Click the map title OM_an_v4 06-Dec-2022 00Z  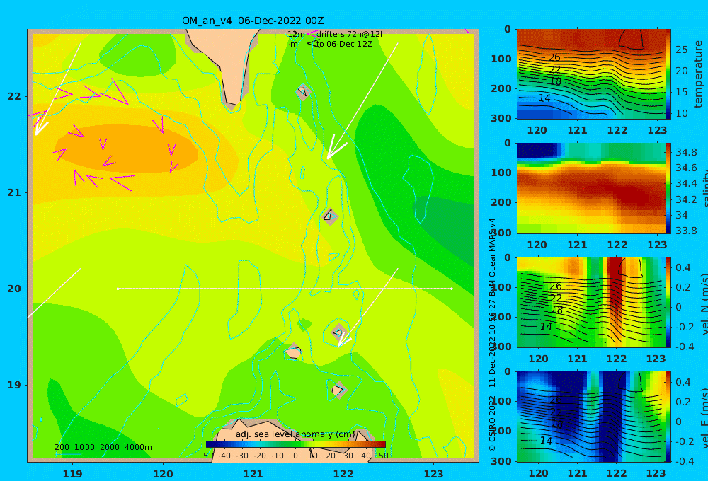(x=253, y=21)
